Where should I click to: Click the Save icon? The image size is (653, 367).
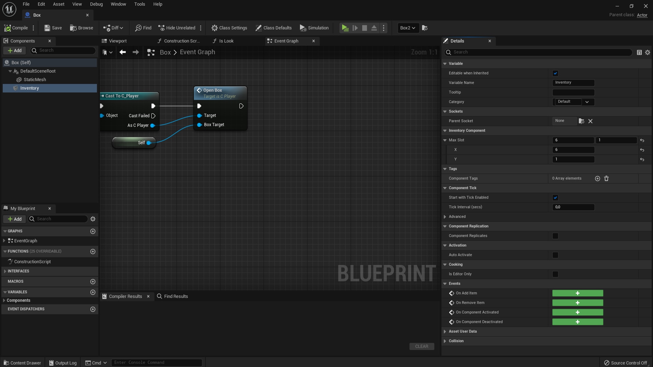point(47,28)
